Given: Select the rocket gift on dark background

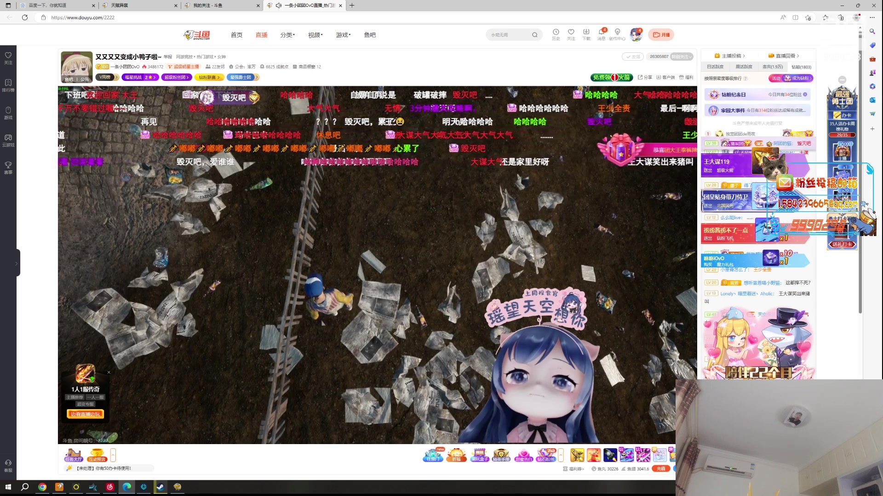Looking at the screenshot, I should pyautogui.click(x=610, y=455).
